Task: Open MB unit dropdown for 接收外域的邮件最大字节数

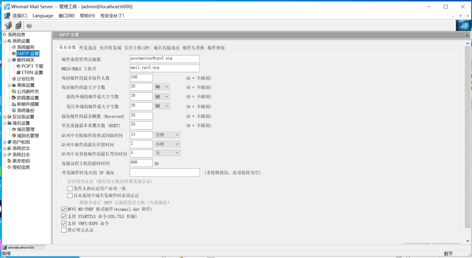Action: (162, 97)
